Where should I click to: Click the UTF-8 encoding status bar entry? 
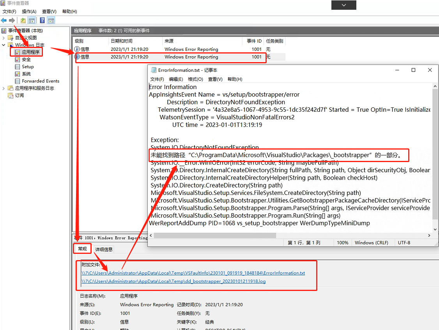404,243
